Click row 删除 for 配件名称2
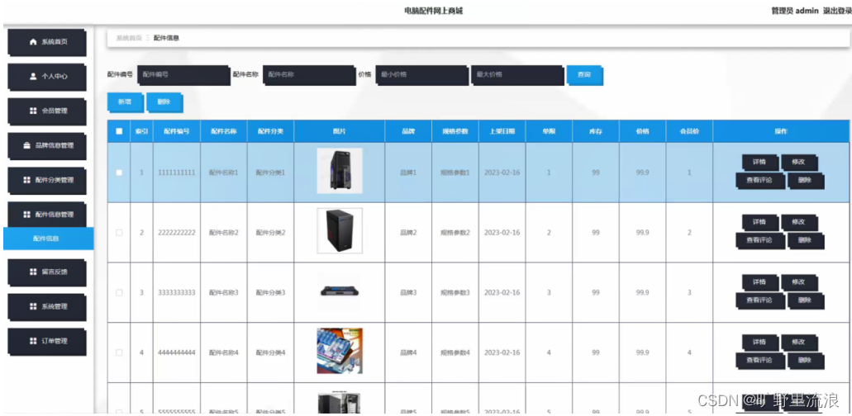 coord(806,241)
